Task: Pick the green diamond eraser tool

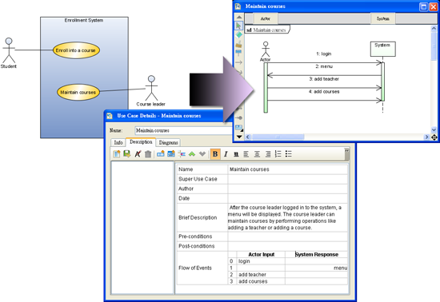Action: (x=239, y=34)
